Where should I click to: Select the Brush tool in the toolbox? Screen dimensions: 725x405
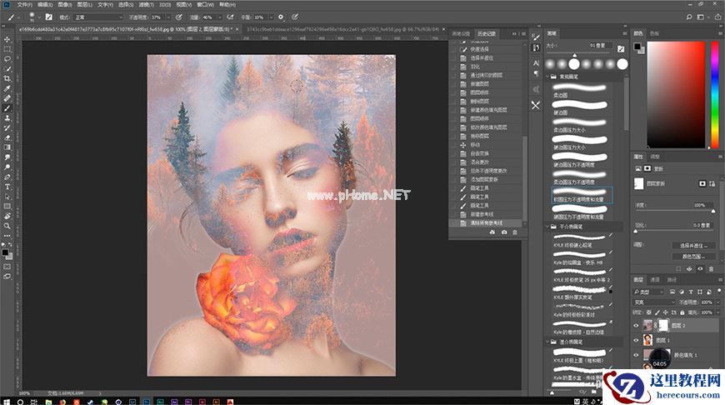tap(7, 108)
